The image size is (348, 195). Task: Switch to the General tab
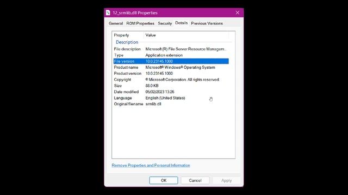tap(116, 23)
